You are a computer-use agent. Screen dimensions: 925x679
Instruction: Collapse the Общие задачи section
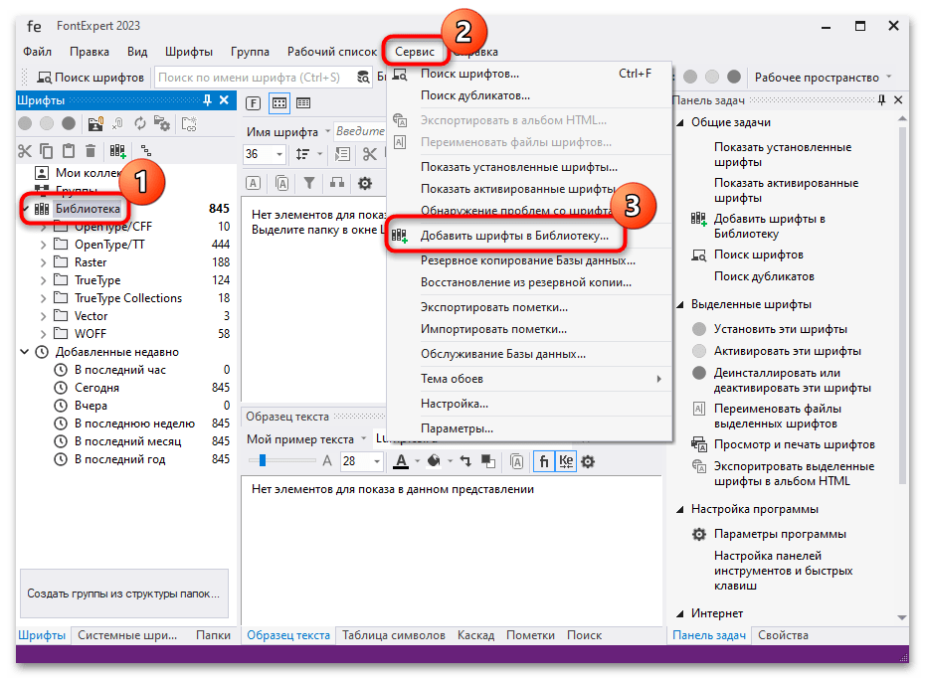pos(679,122)
